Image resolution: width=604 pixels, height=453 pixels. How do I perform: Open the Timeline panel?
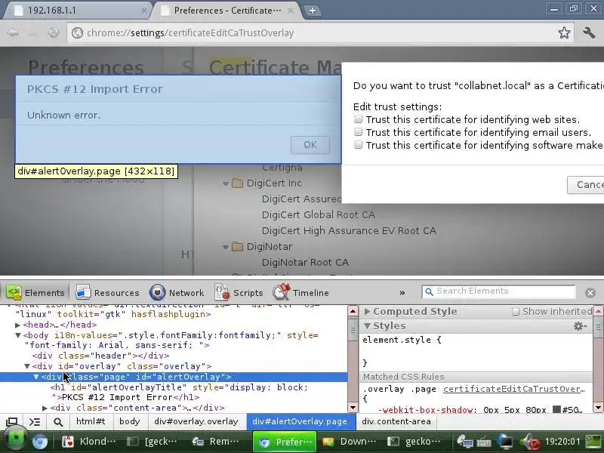click(300, 293)
